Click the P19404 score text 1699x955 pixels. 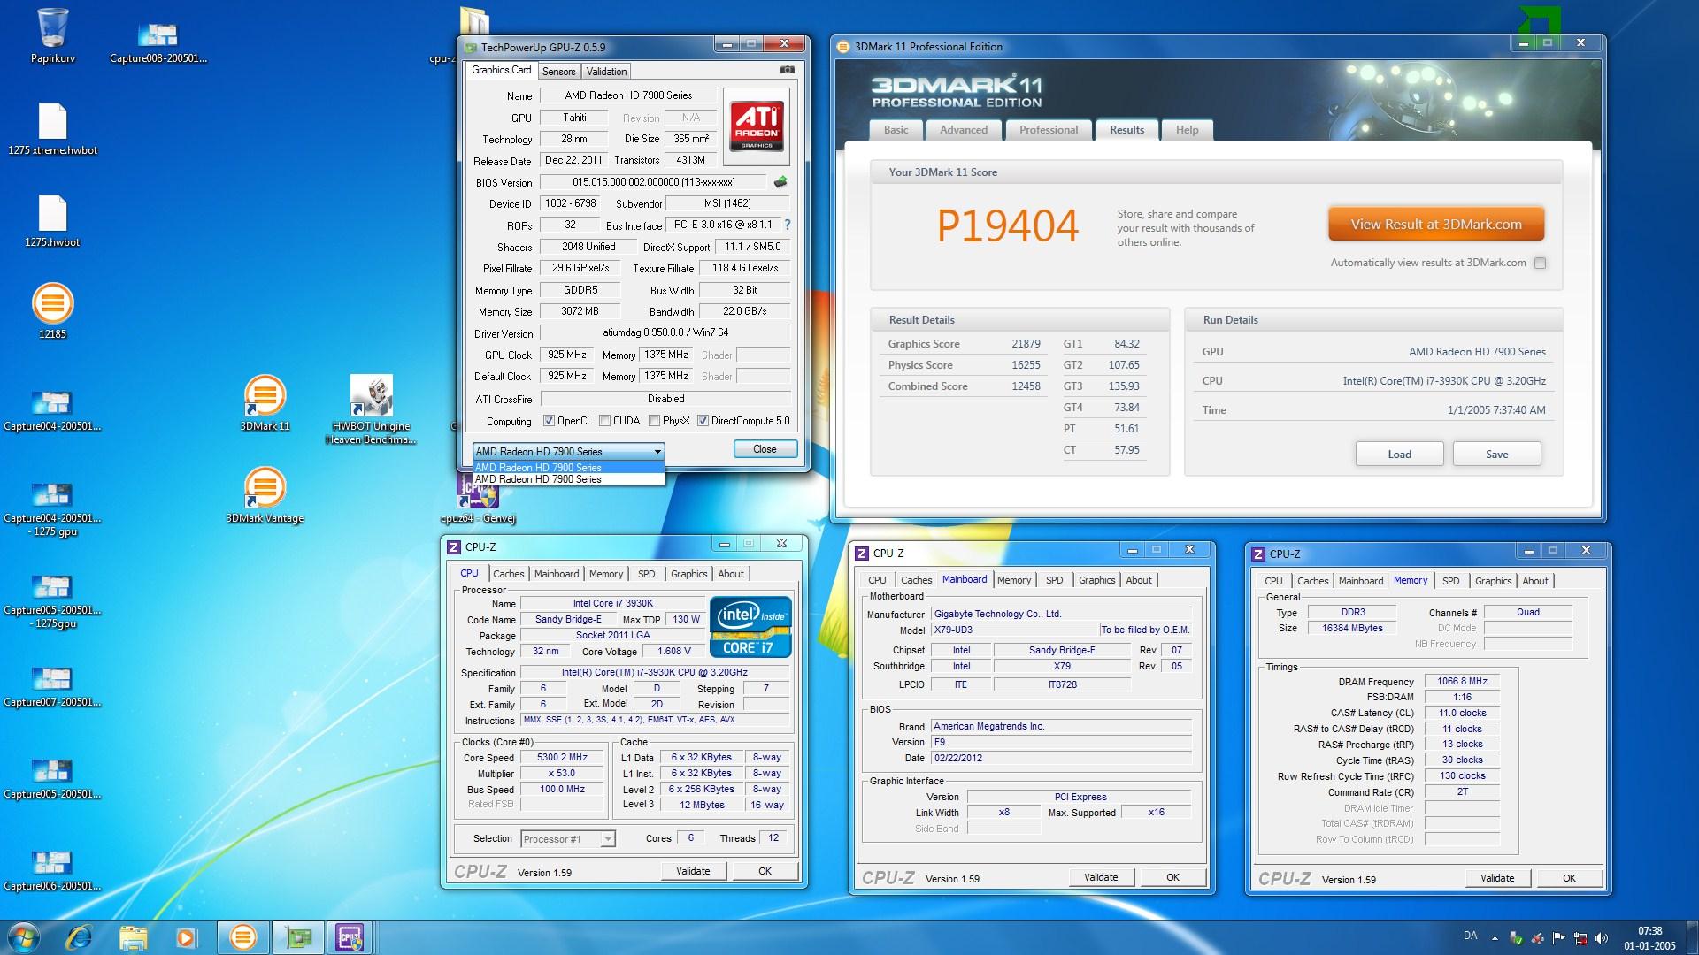[x=1007, y=226]
